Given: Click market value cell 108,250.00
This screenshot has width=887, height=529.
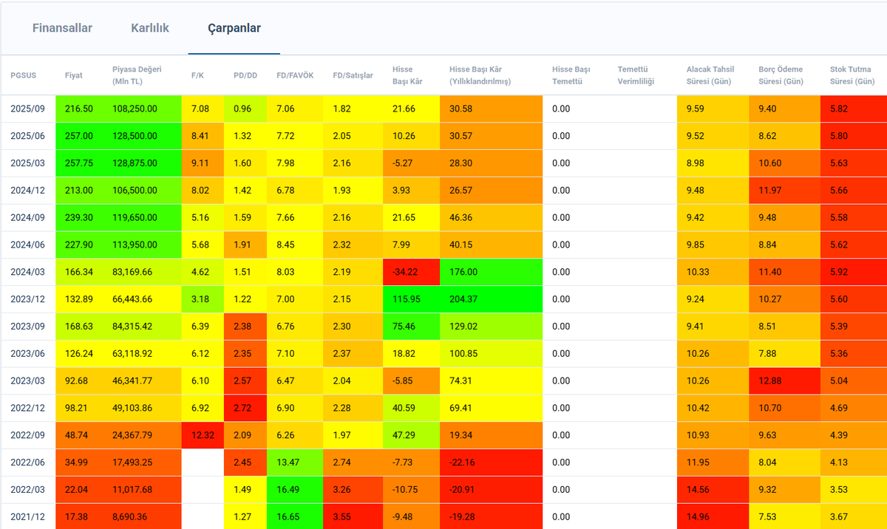Looking at the screenshot, I should pyautogui.click(x=143, y=109).
